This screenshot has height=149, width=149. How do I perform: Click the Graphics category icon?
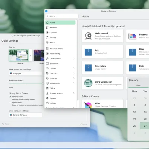point(47,73)
